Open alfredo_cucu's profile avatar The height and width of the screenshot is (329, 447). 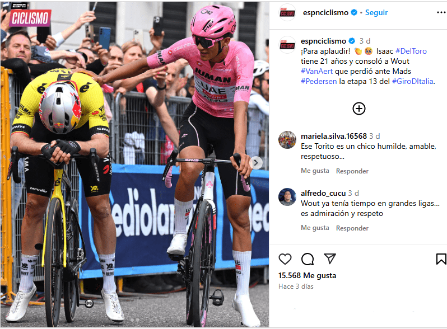[287, 197]
